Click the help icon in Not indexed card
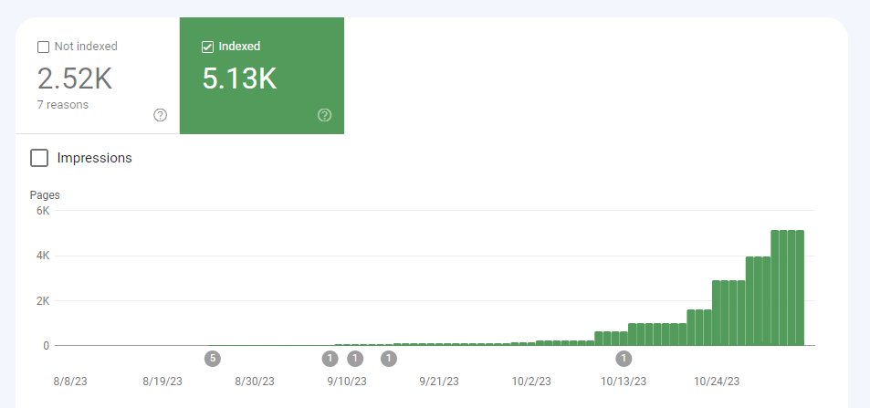This screenshot has height=408, width=870. pos(161,115)
